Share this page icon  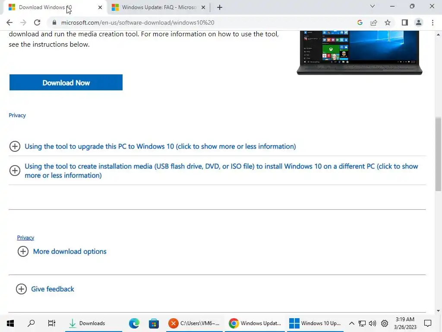point(374,22)
